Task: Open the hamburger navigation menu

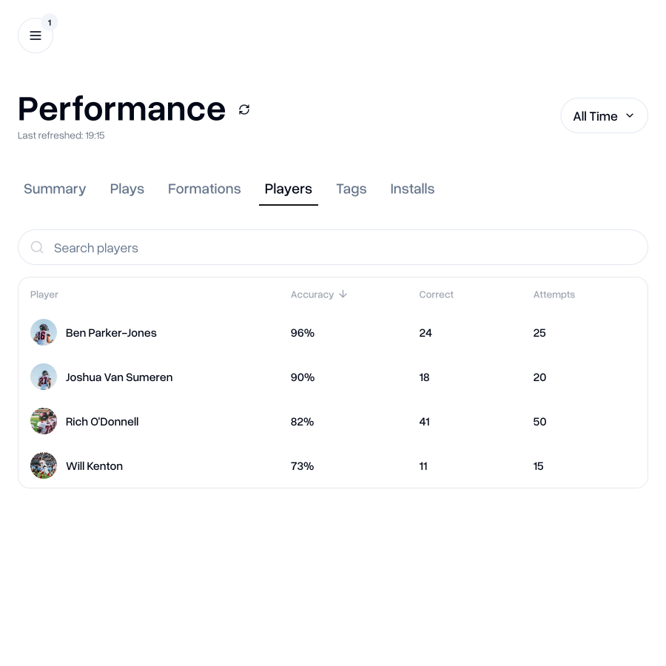Action: click(36, 36)
